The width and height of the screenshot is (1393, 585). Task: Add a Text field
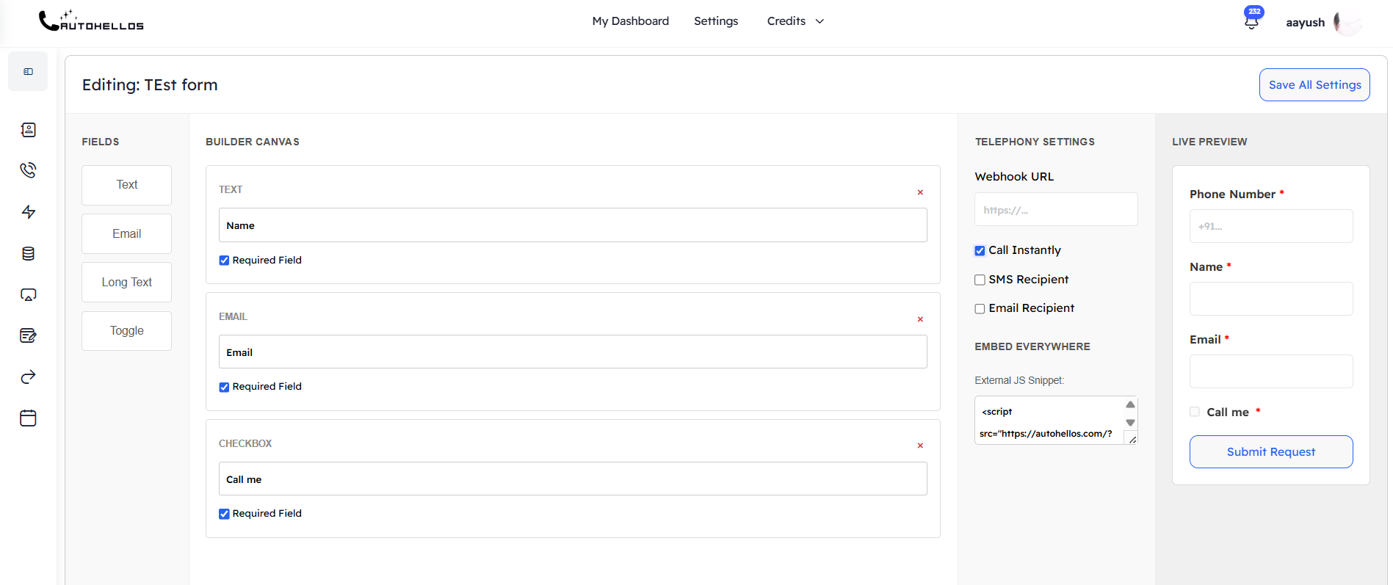coord(126,185)
